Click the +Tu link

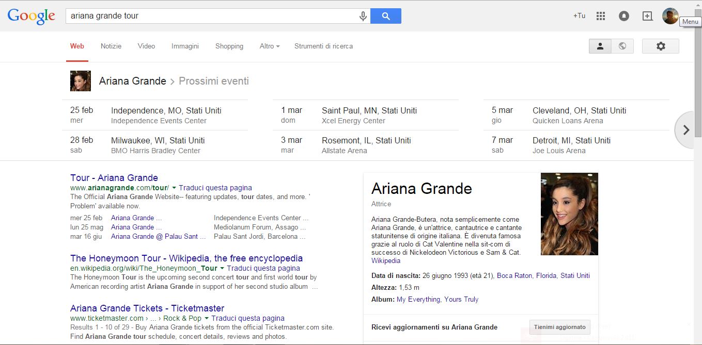pyautogui.click(x=579, y=16)
